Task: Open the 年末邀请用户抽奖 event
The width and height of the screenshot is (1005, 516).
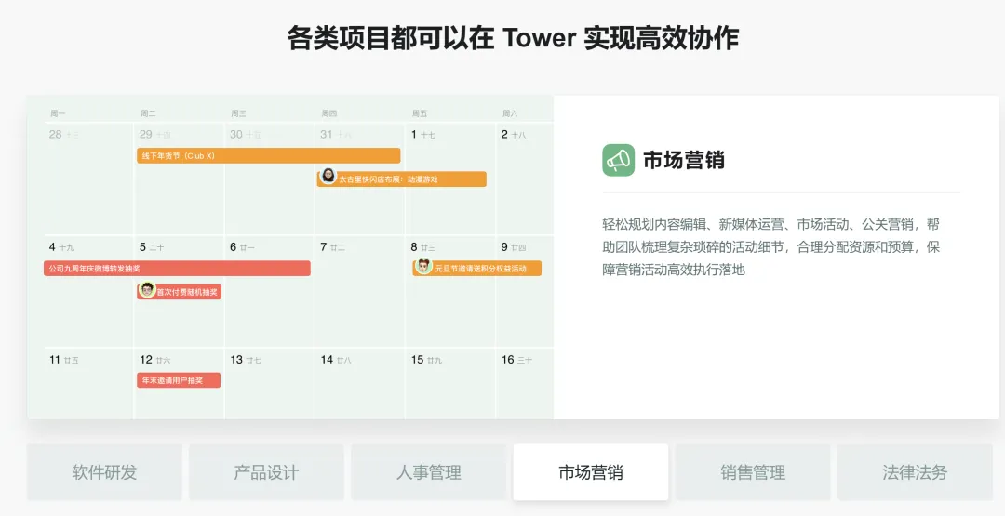Action: pos(179,380)
